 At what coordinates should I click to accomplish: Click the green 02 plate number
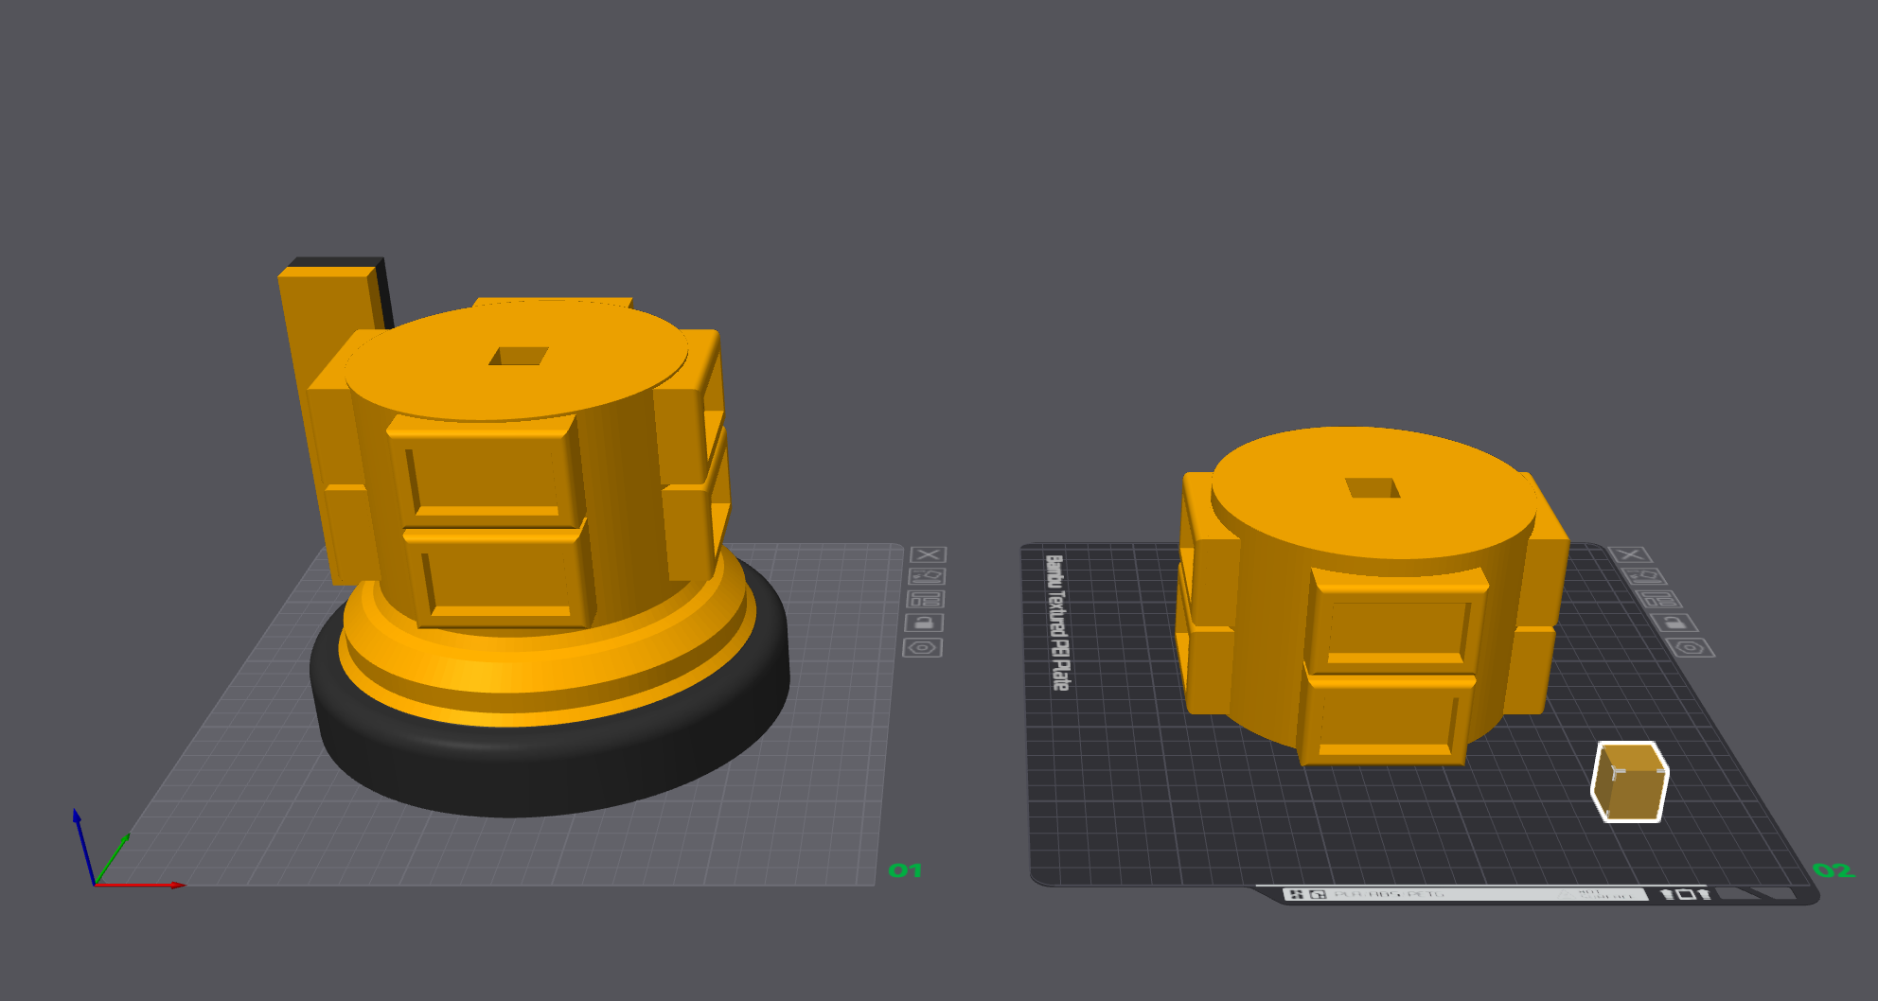tap(1833, 870)
